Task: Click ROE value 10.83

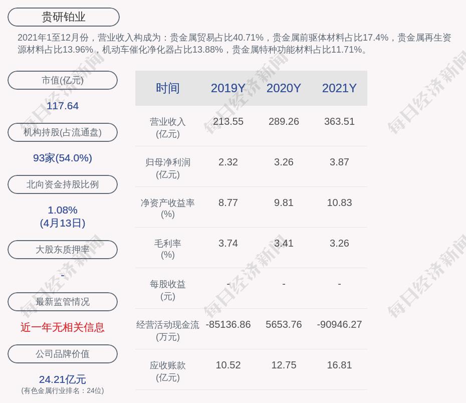Action: tap(339, 203)
